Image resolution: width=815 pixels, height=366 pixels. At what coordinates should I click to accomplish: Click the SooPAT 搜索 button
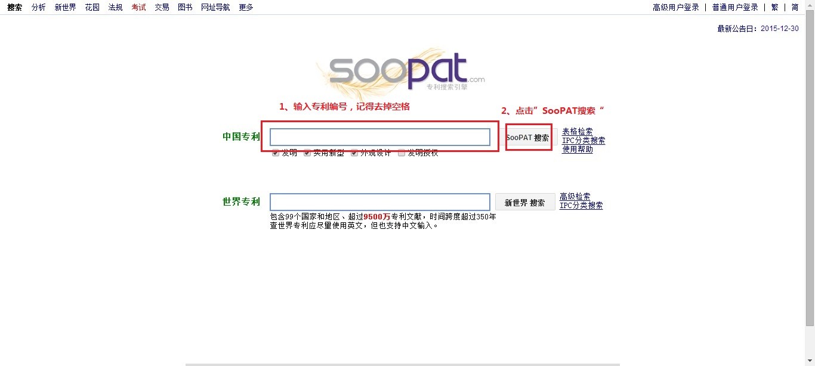[527, 137]
